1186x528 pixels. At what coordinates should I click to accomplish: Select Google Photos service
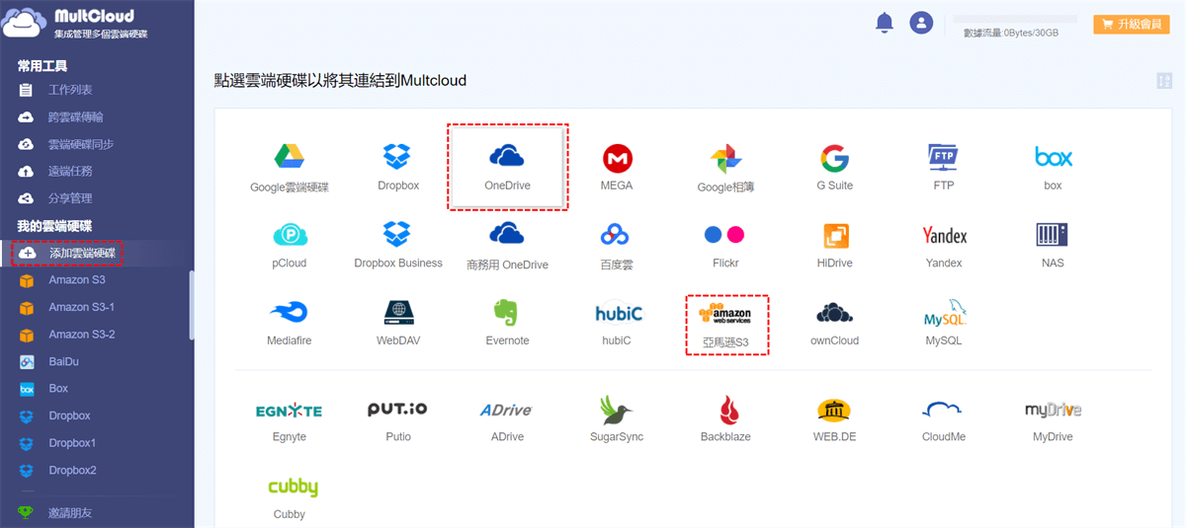[x=725, y=158]
